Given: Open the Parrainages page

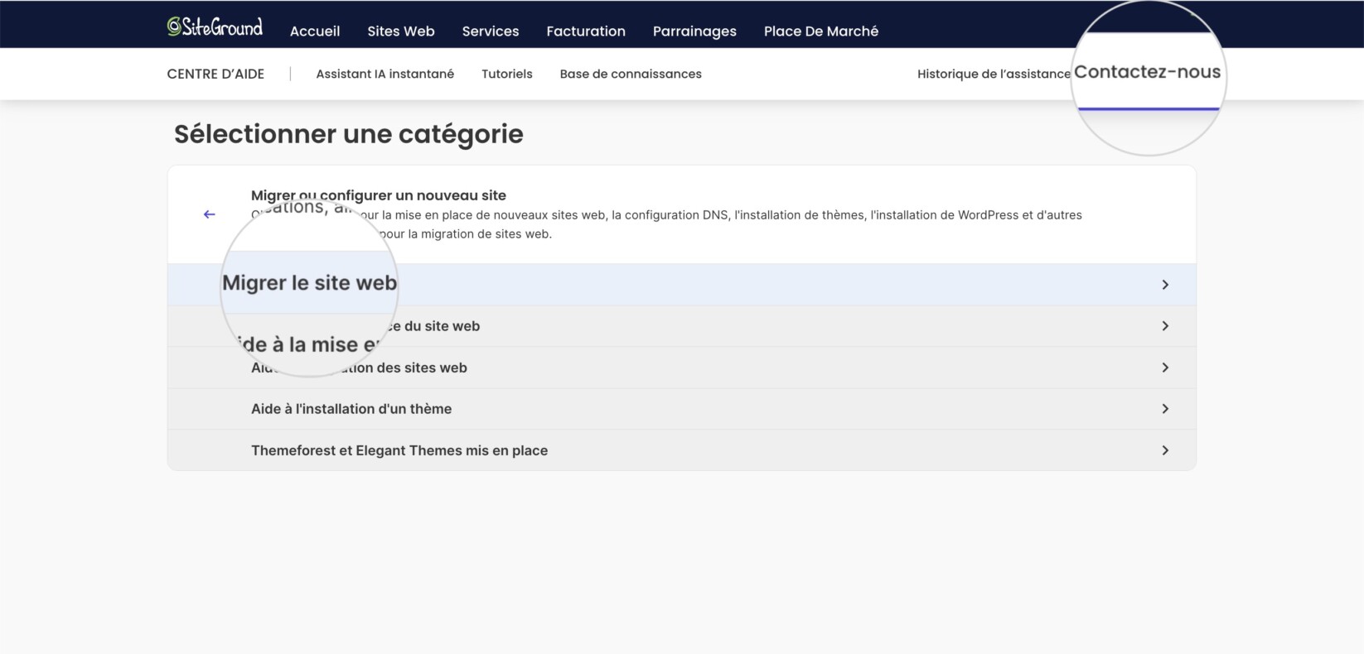Looking at the screenshot, I should pos(694,31).
